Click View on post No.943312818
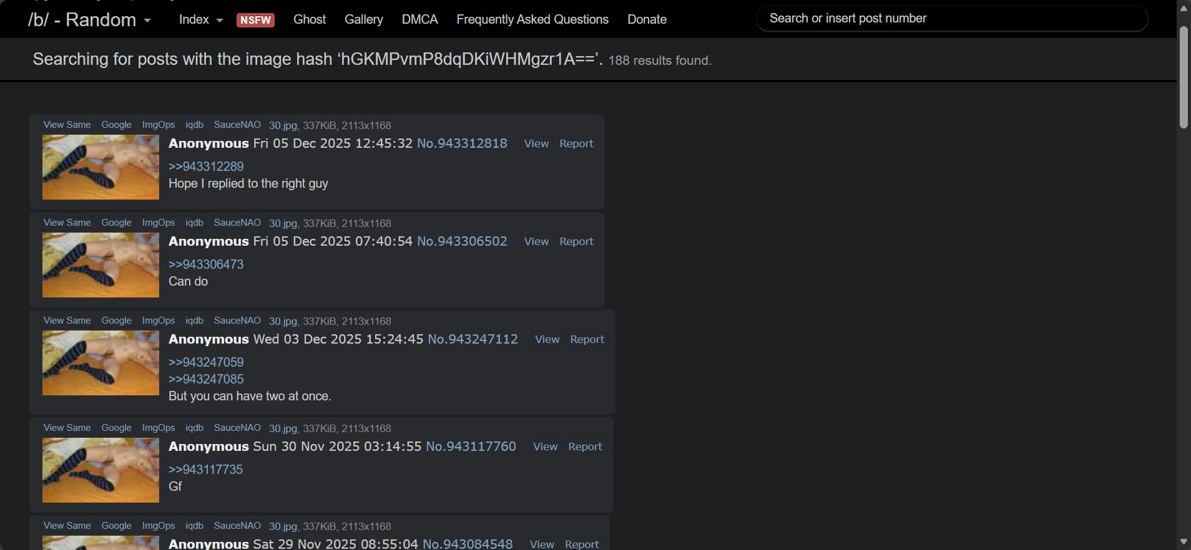 [x=536, y=143]
